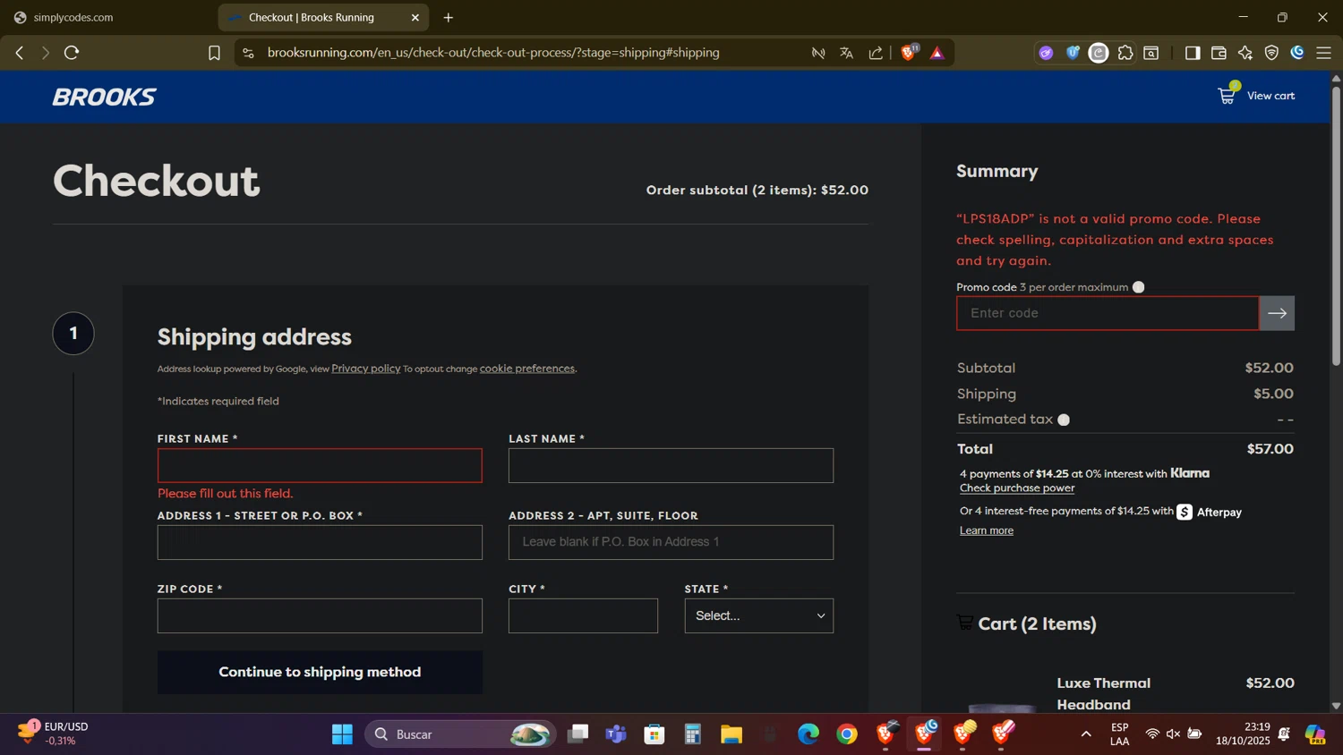Viewport: 1343px width, 755px height.
Task: Click the Zip Code input field
Action: click(x=320, y=615)
